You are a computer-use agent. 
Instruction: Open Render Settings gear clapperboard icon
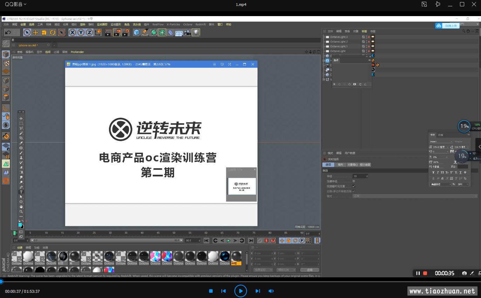125,33
